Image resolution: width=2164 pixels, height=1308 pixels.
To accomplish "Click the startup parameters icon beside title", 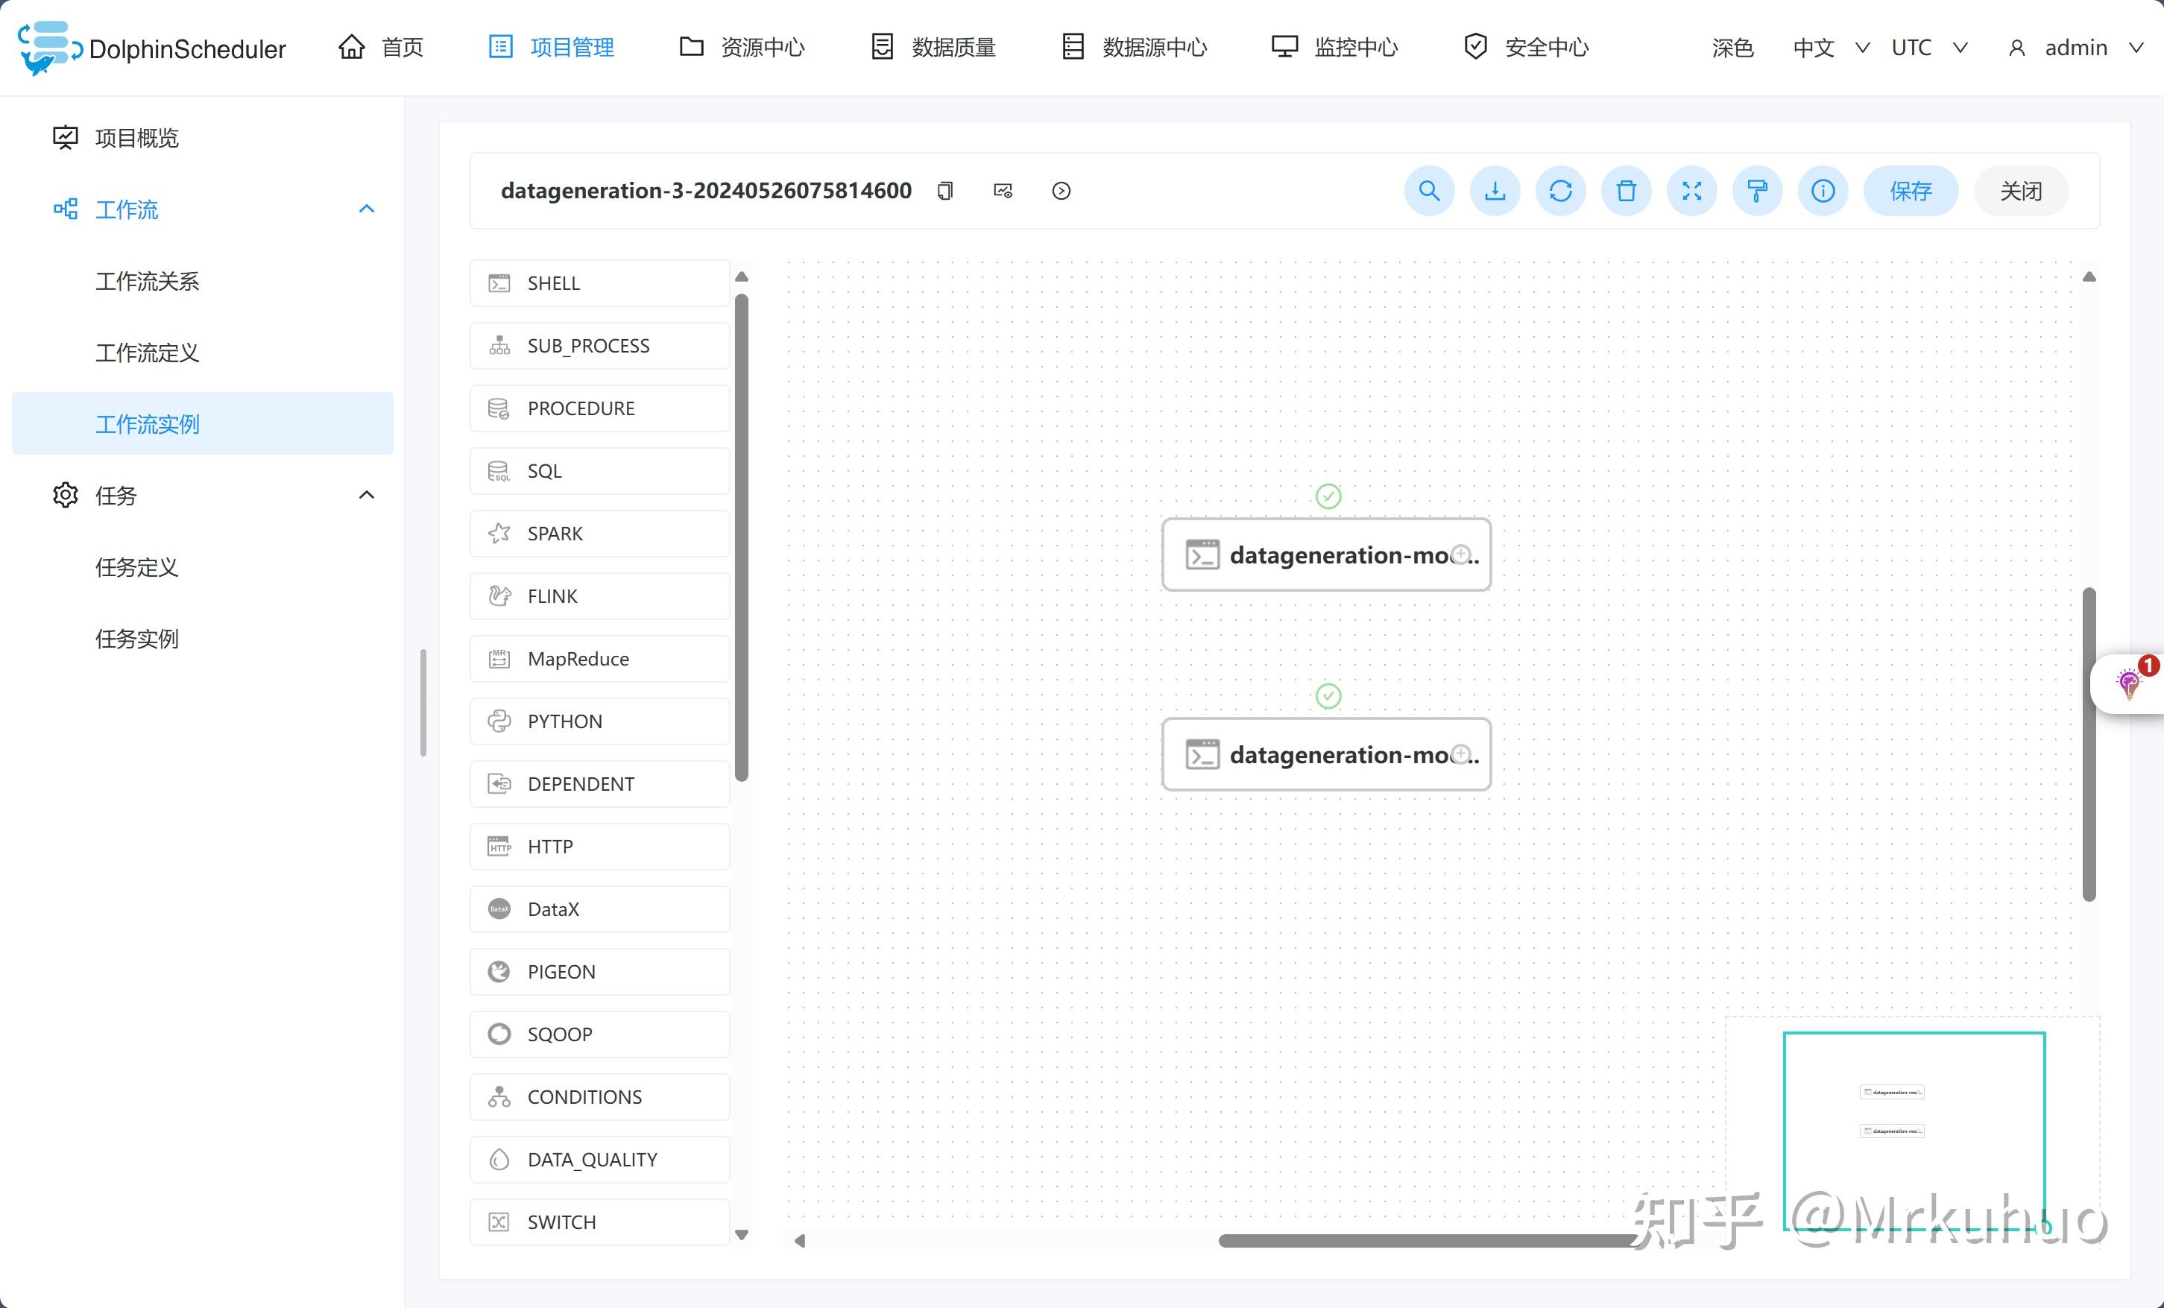I will (1061, 191).
